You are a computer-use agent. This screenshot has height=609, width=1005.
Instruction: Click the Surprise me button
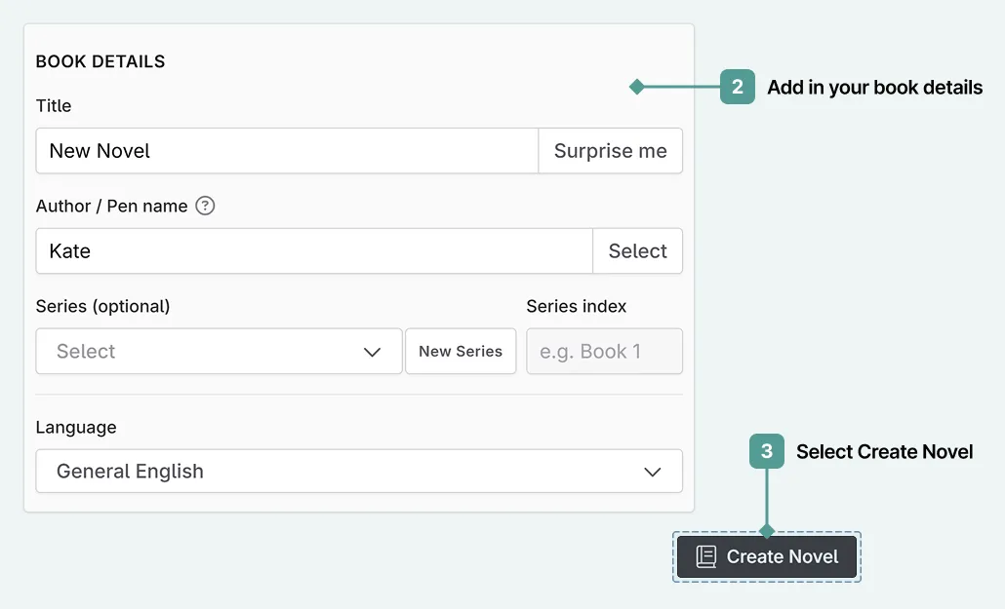(x=610, y=150)
